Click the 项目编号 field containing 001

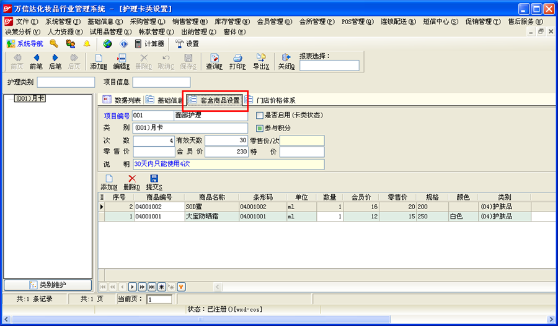[x=153, y=116]
